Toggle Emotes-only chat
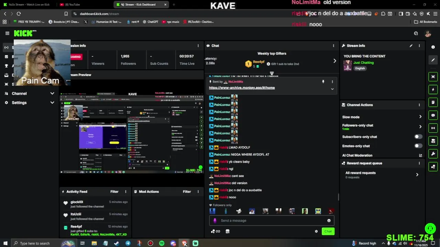The image size is (440, 247). pos(418,146)
